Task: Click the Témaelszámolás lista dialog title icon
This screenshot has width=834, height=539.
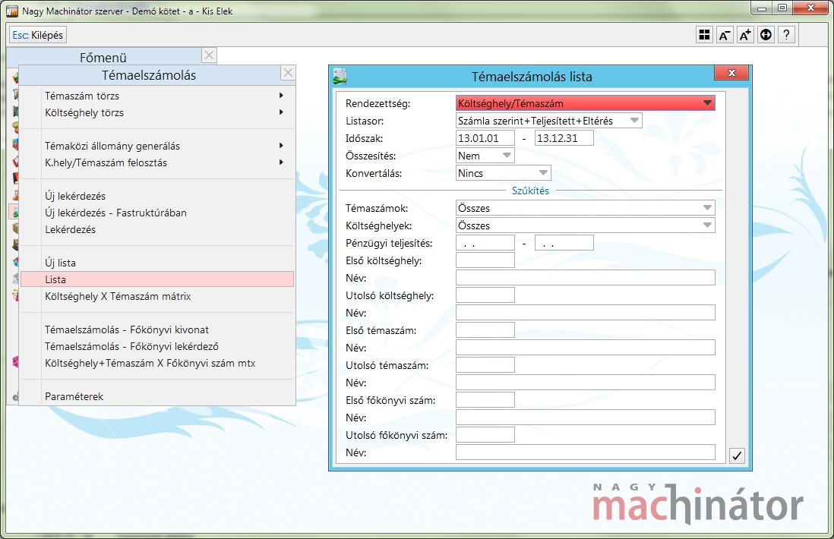Action: tap(340, 77)
